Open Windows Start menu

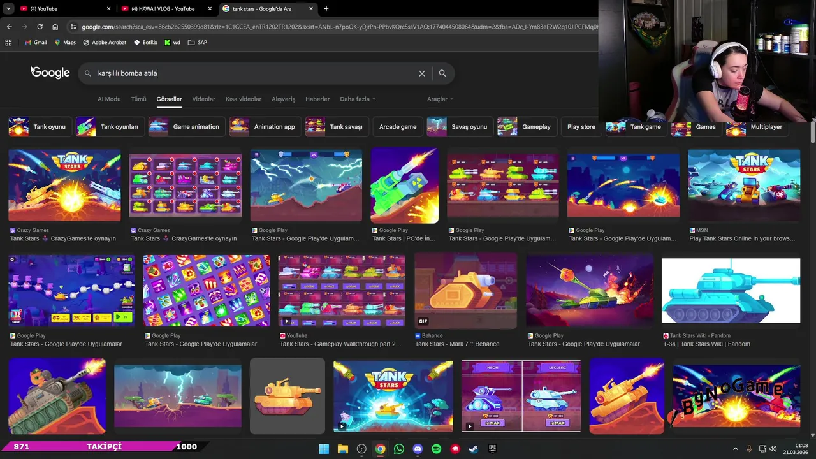(x=324, y=449)
